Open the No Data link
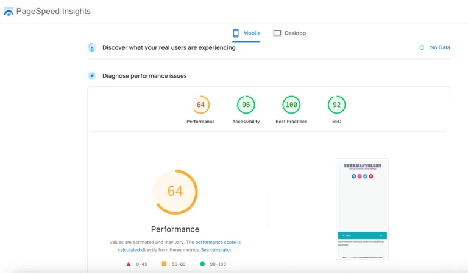 [x=439, y=47]
